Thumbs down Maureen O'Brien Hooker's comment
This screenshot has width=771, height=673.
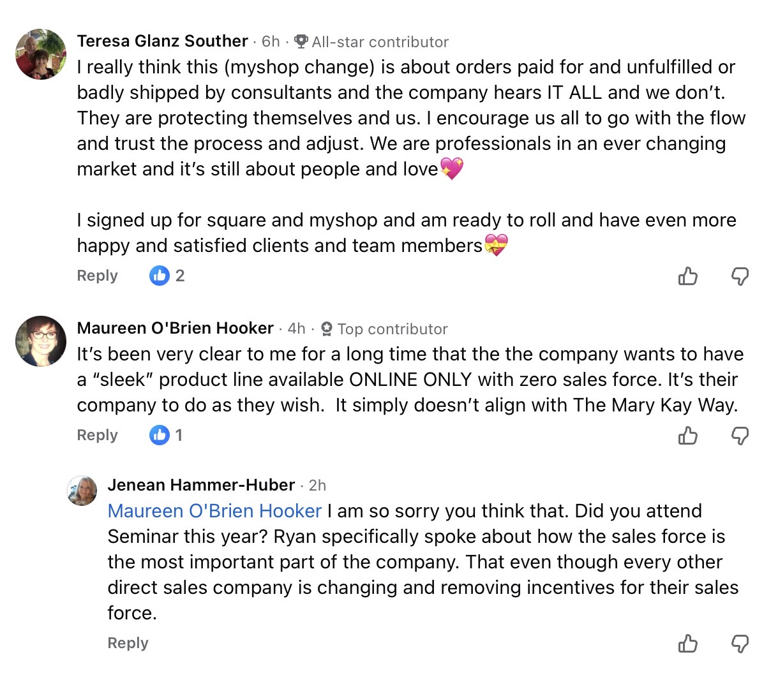[x=740, y=436]
